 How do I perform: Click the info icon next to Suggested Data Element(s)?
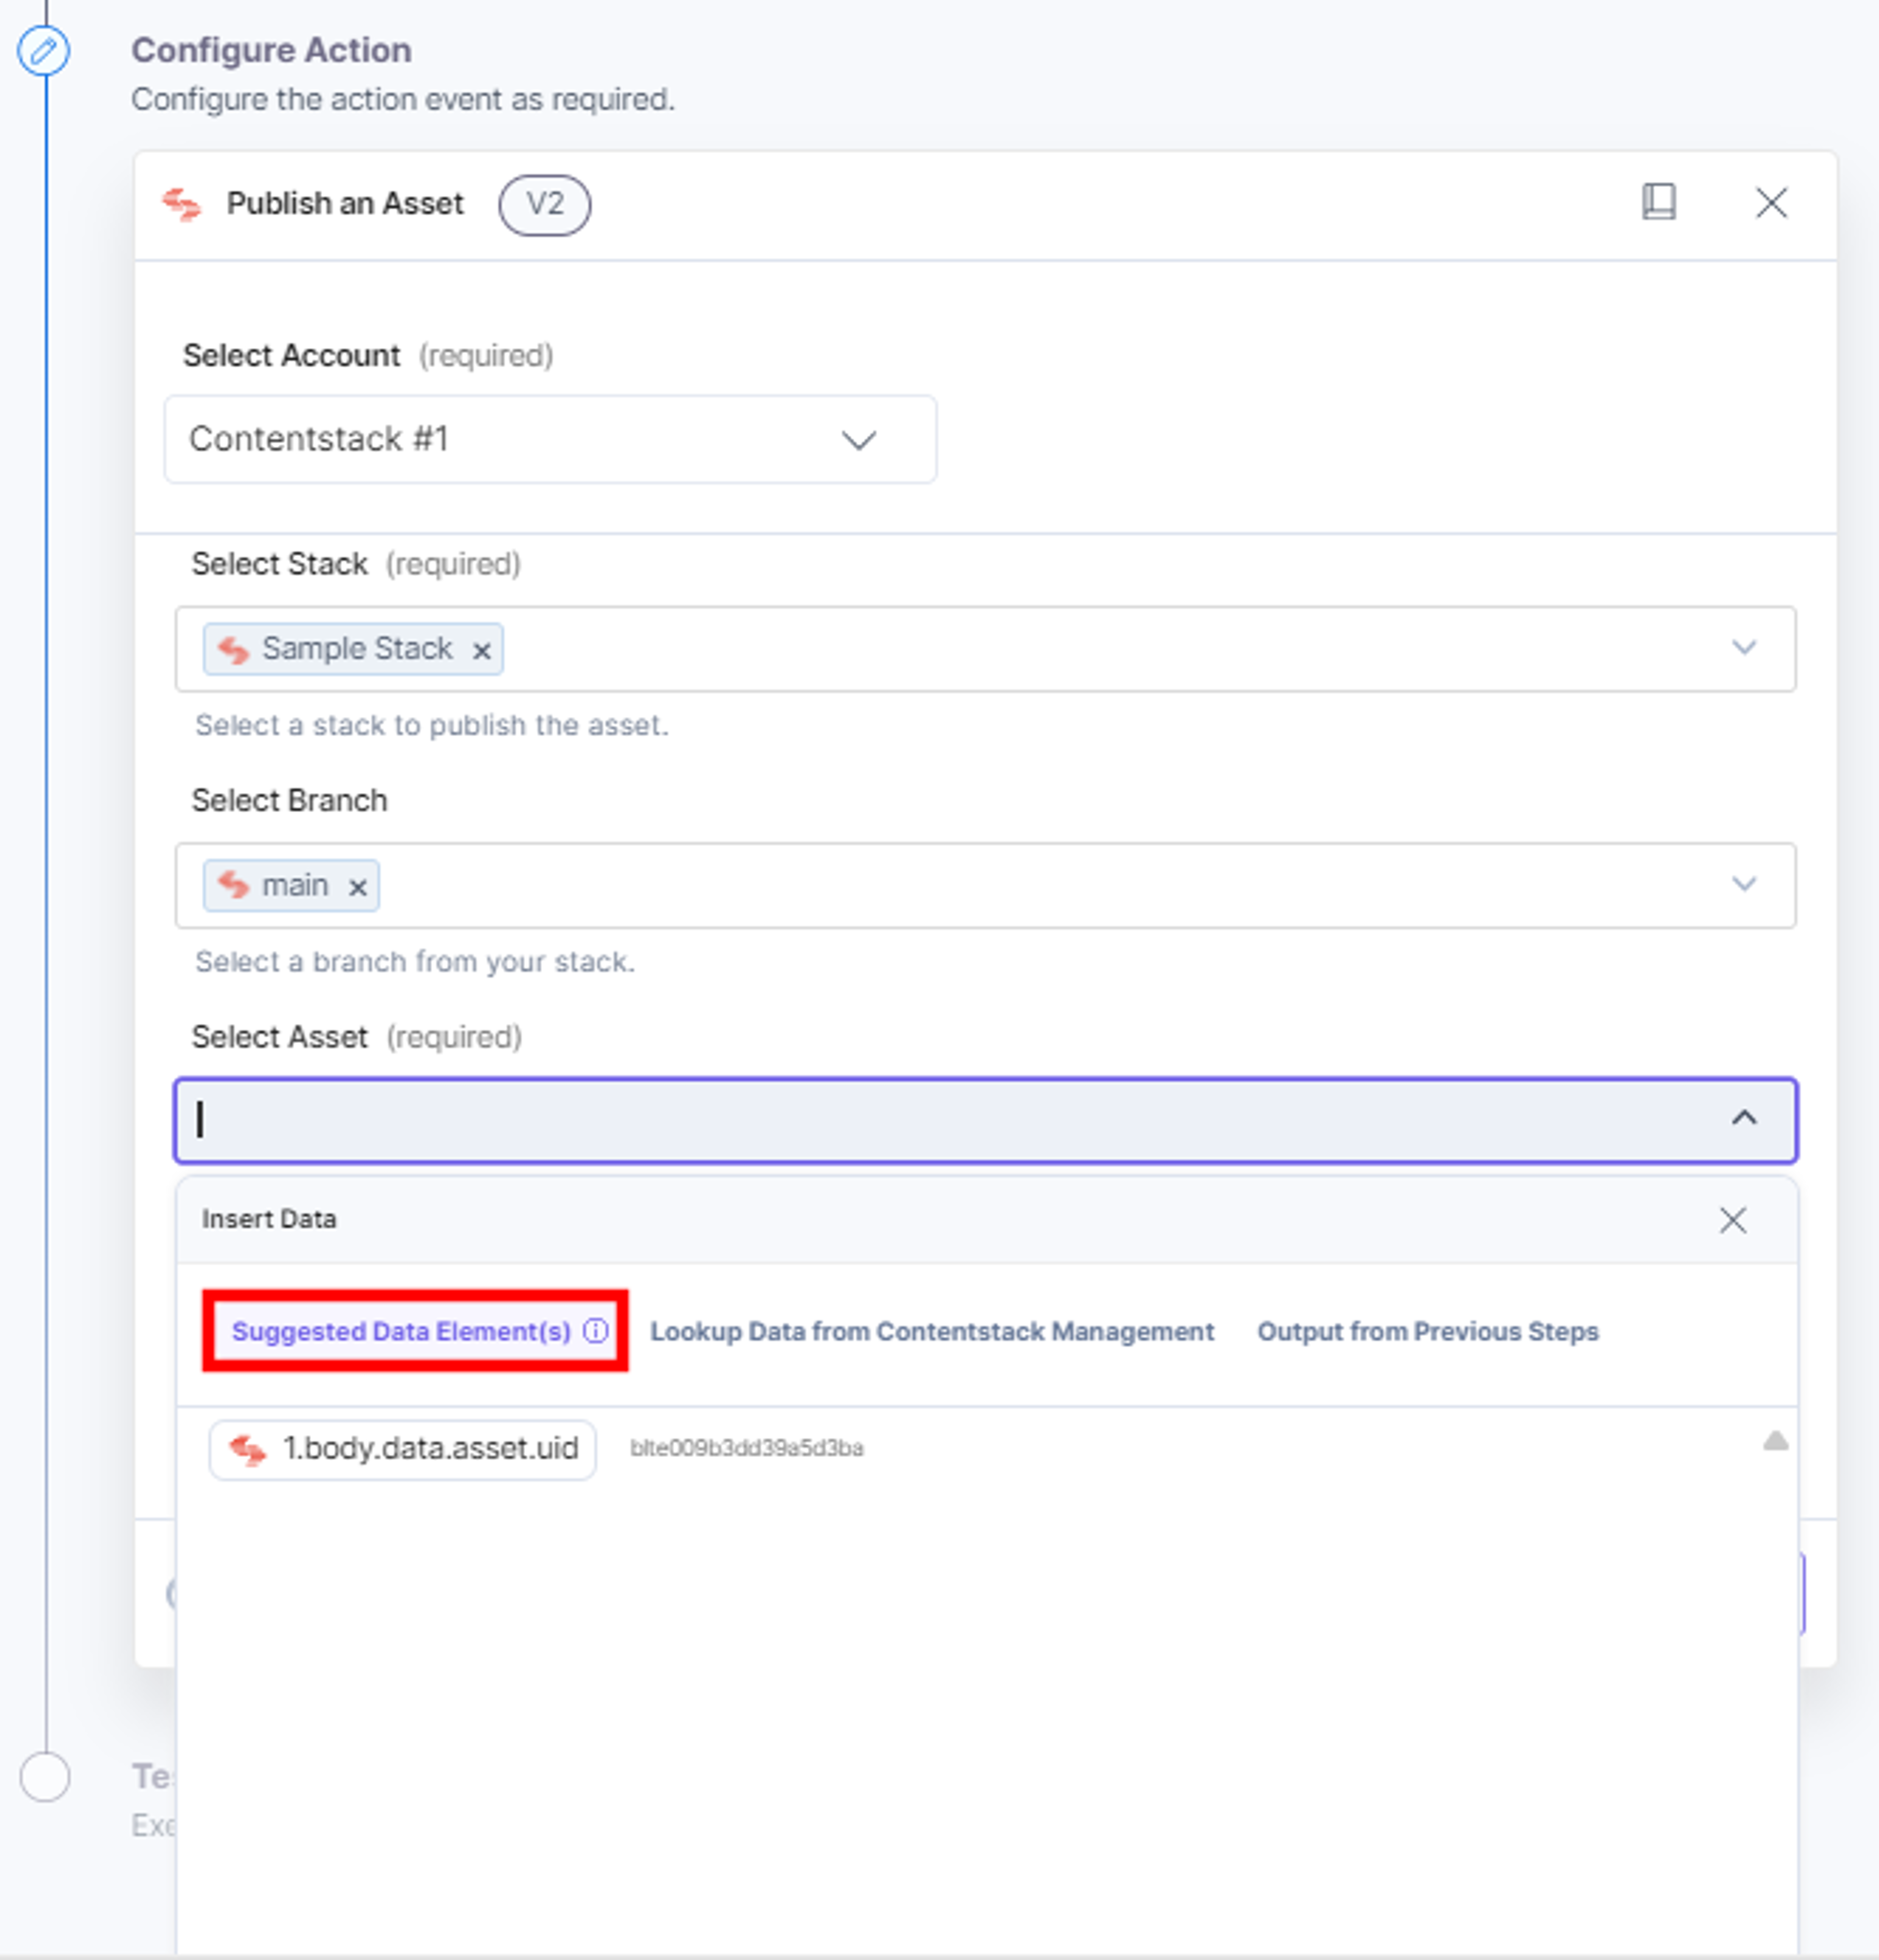(x=596, y=1330)
